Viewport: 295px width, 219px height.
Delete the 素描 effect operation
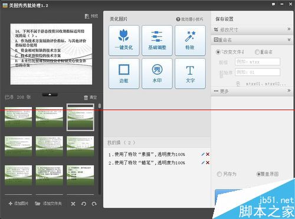pyautogui.click(x=208, y=154)
